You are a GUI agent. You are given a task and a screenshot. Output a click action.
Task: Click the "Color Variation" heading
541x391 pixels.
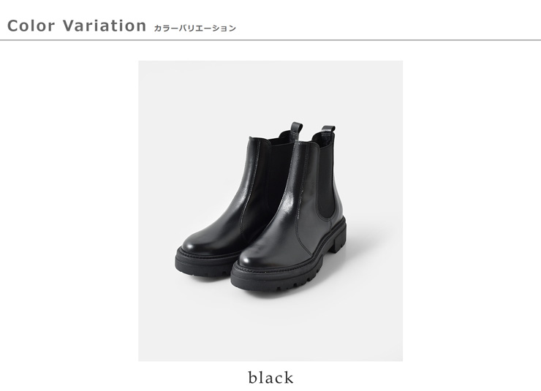(77, 26)
